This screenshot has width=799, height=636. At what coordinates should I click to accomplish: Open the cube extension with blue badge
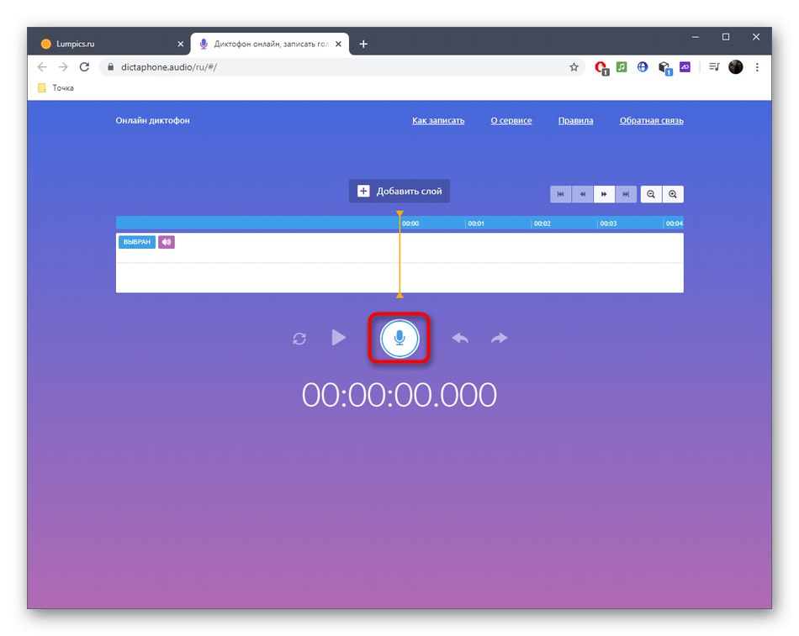[x=665, y=68]
